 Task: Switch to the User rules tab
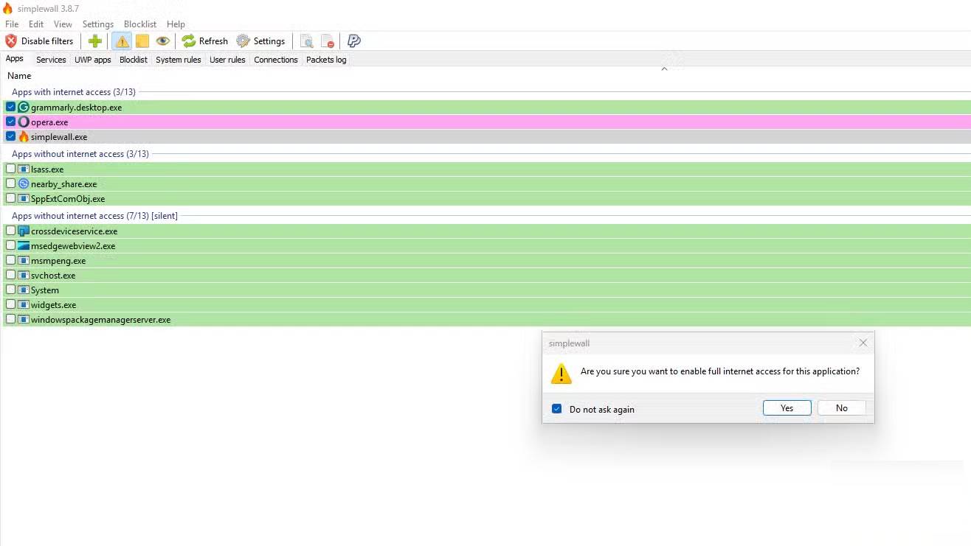coord(227,60)
